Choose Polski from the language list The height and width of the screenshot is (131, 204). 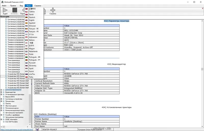click(31, 54)
